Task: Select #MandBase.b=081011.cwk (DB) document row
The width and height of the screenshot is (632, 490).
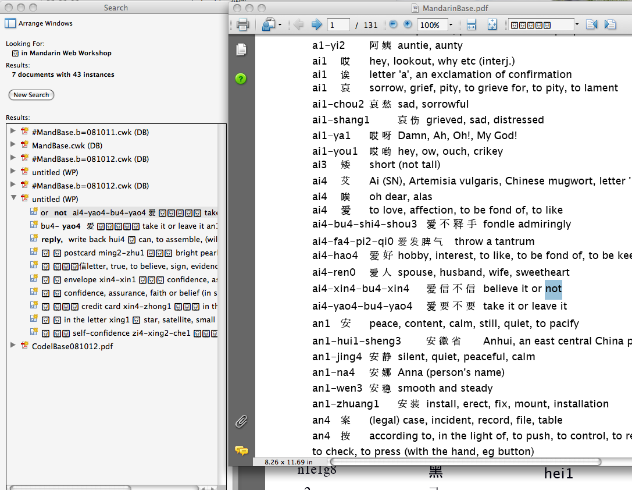Action: click(x=90, y=132)
